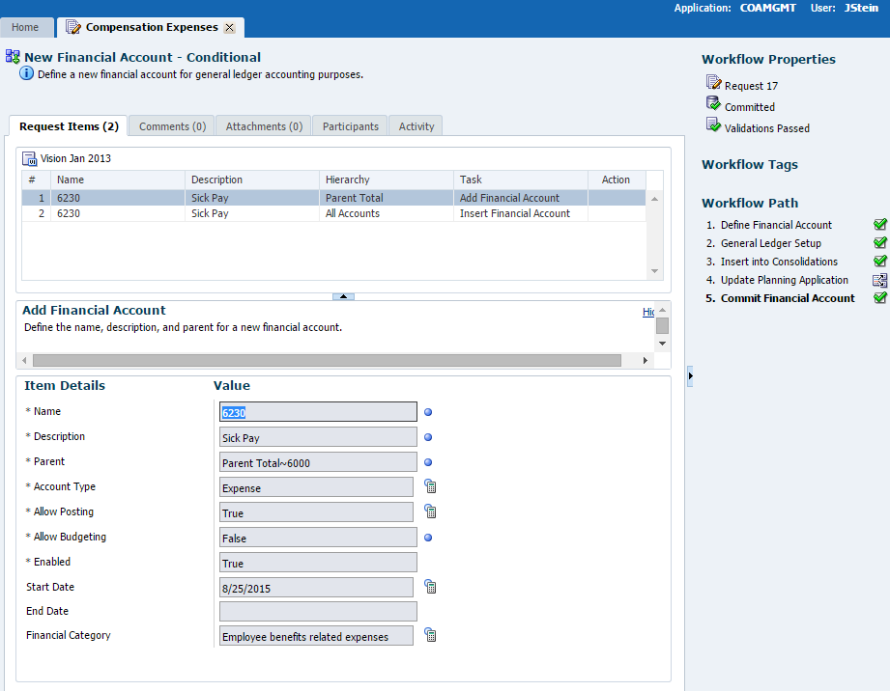Switch to the Comments (0) tab

click(x=172, y=126)
